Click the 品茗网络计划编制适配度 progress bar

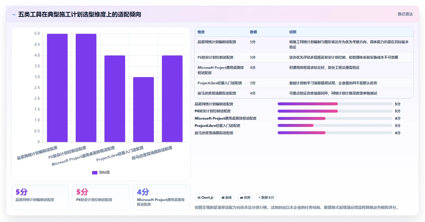335,104
